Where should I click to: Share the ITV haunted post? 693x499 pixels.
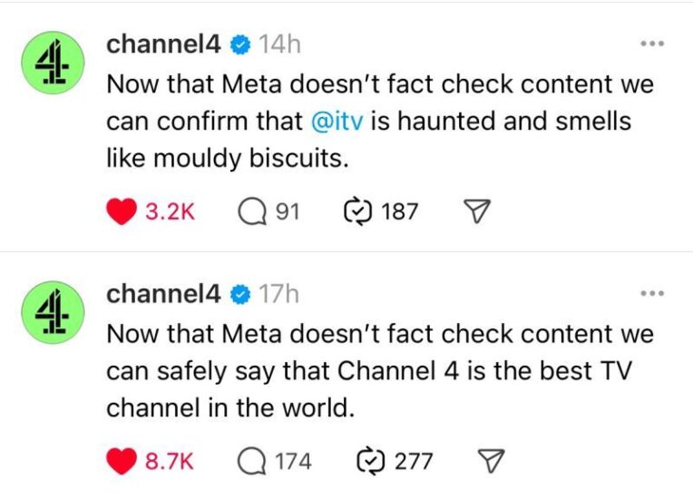click(477, 211)
